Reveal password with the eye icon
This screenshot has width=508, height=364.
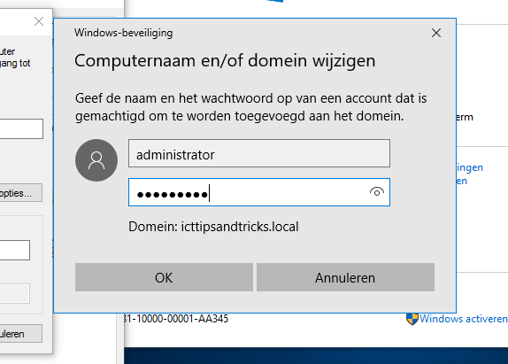[377, 192]
